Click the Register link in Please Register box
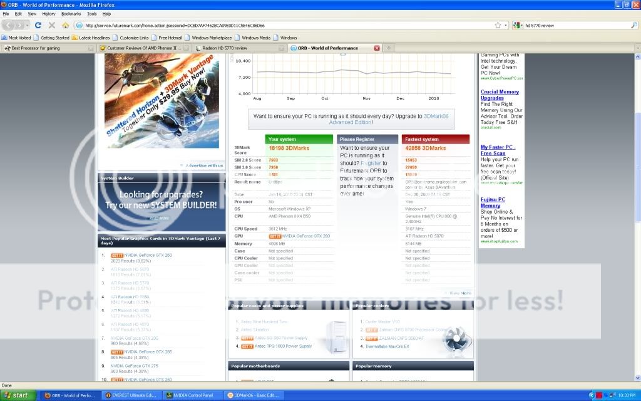The height and width of the screenshot is (401, 641). [x=371, y=164]
